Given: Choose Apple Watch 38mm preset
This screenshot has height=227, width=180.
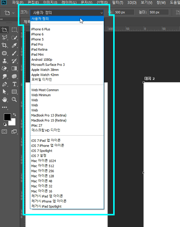Looking at the screenshot, I should pyautogui.click(x=67, y=70).
